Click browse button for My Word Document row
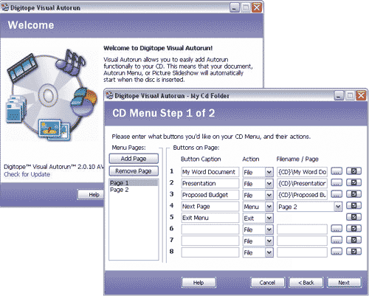 point(337,171)
